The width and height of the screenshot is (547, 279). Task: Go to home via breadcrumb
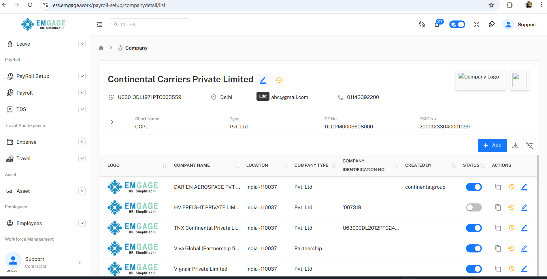101,48
